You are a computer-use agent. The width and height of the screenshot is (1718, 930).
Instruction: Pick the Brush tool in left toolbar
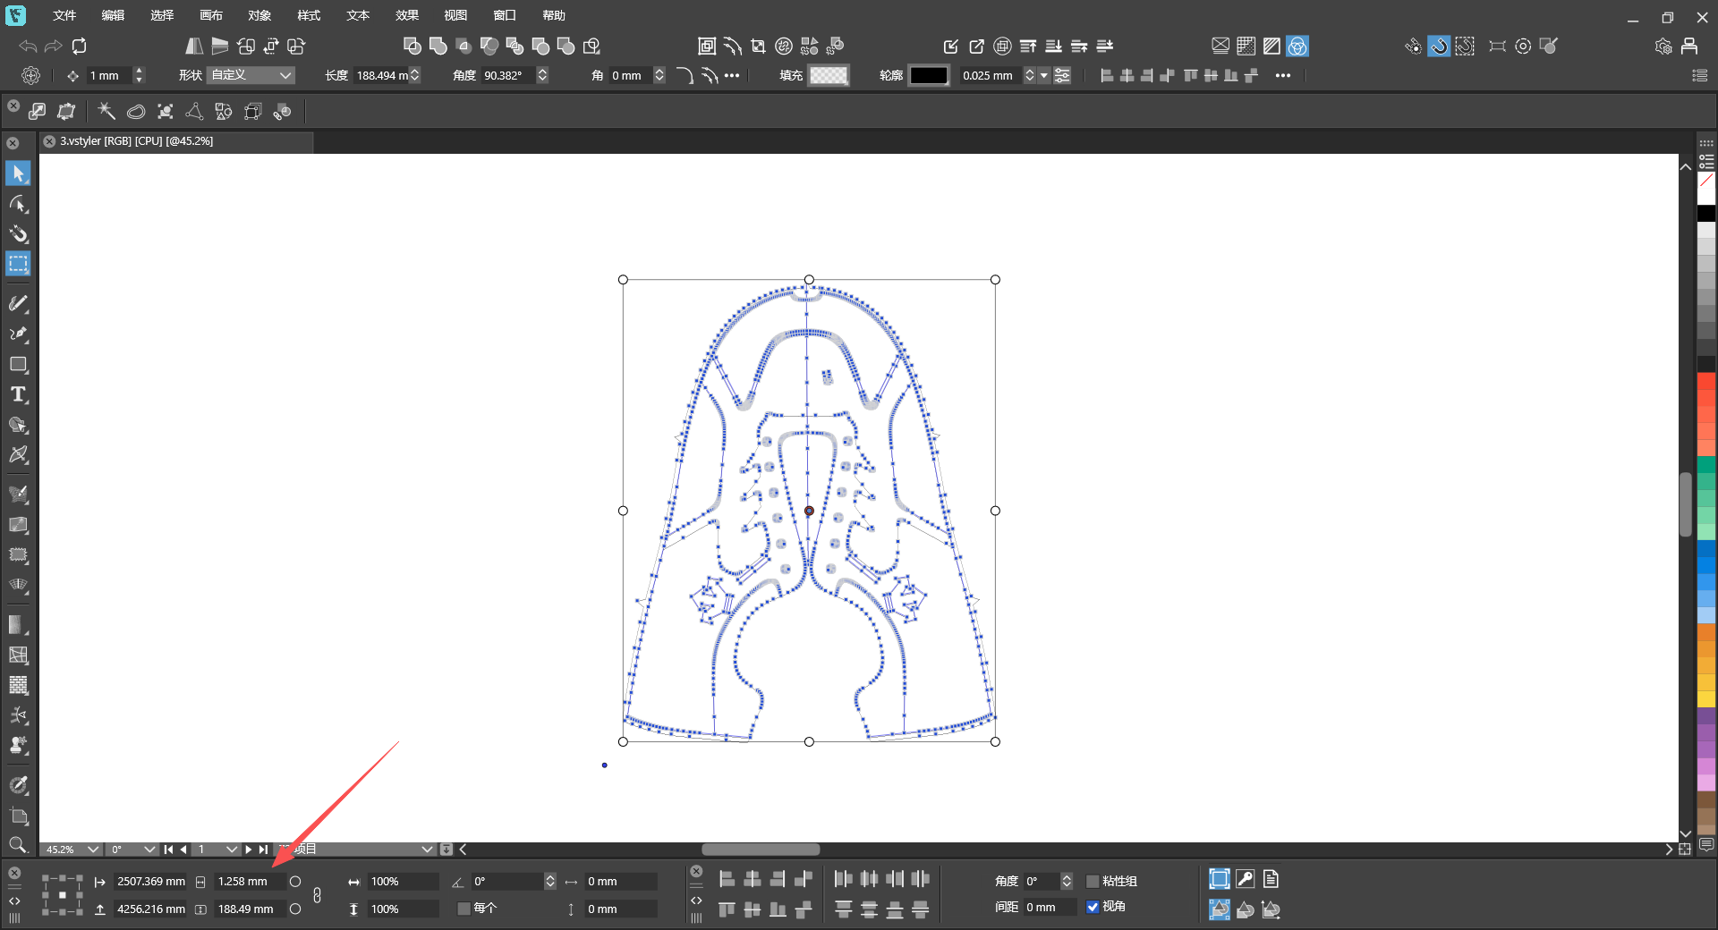[x=18, y=304]
